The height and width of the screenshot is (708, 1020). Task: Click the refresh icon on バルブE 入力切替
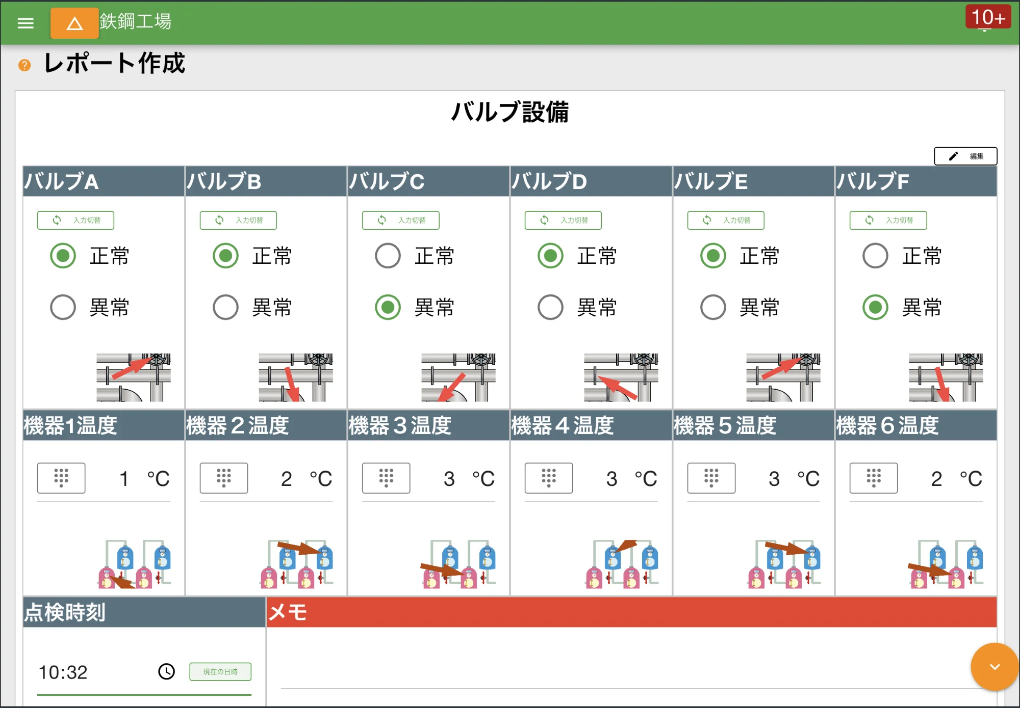pyautogui.click(x=708, y=220)
